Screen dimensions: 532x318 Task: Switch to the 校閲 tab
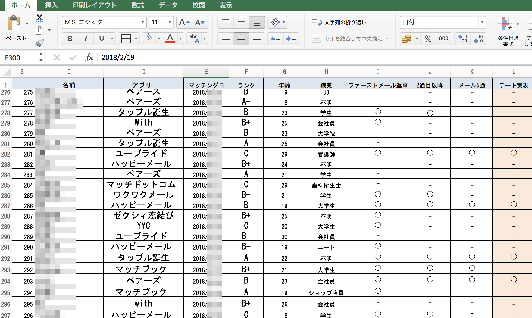[199, 5]
